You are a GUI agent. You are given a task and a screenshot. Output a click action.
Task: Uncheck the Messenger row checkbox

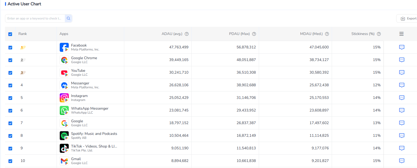[x=10, y=85]
